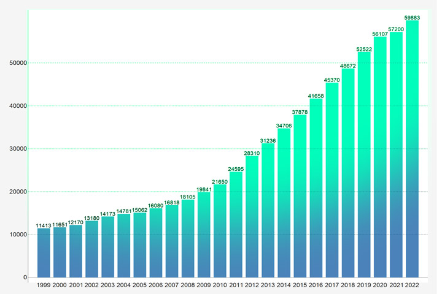The width and height of the screenshot is (442, 294).
Task: Select the 2015 x-axis year label
Action: 300,285
